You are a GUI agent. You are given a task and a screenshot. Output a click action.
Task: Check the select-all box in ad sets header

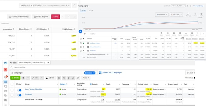point(12,84)
